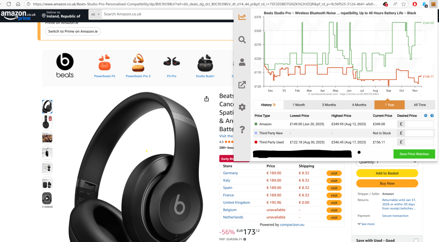Open the France store link
The image size is (439, 242).
click(x=228, y=195)
